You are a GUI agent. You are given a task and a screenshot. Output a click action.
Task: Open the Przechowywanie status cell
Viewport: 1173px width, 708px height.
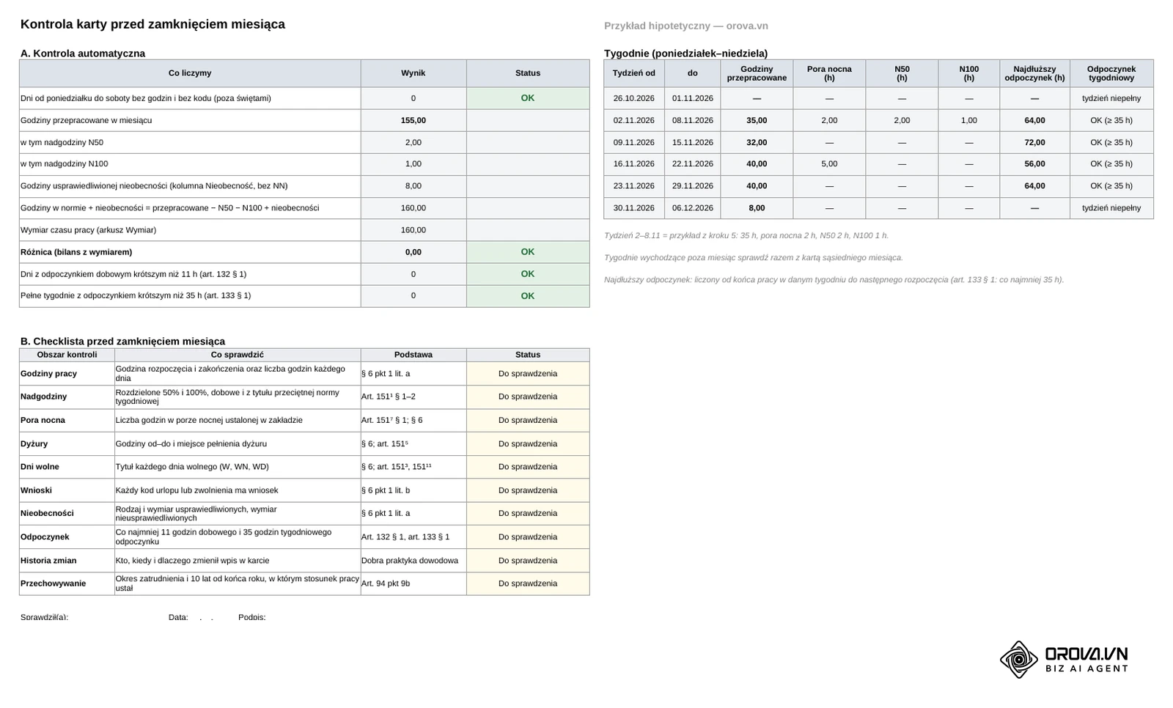[528, 583]
